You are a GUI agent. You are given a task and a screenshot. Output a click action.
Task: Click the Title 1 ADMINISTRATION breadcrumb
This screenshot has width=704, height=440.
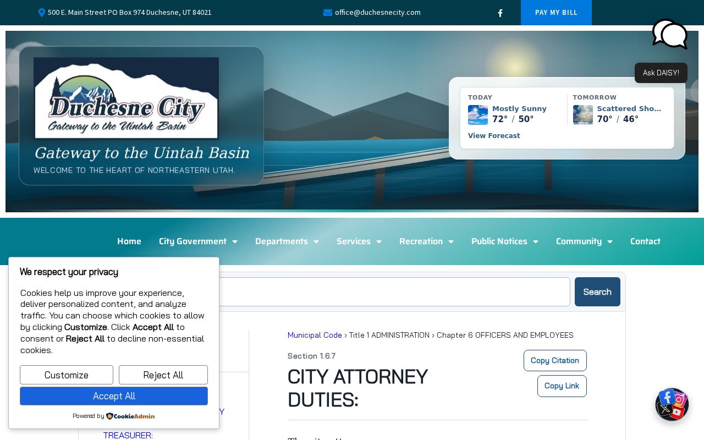point(389,335)
